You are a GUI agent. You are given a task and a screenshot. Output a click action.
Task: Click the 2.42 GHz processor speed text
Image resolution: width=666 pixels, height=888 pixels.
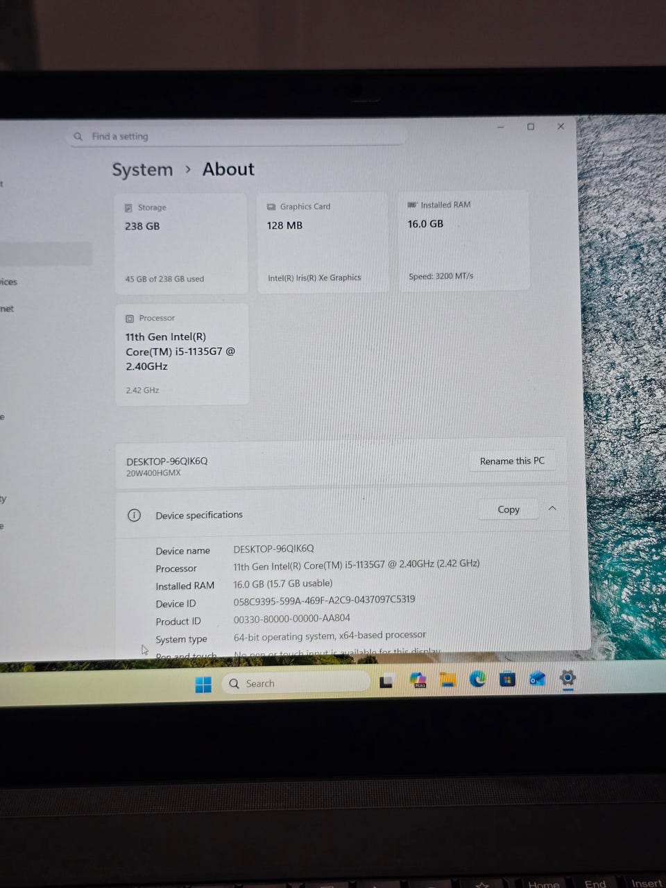point(142,391)
